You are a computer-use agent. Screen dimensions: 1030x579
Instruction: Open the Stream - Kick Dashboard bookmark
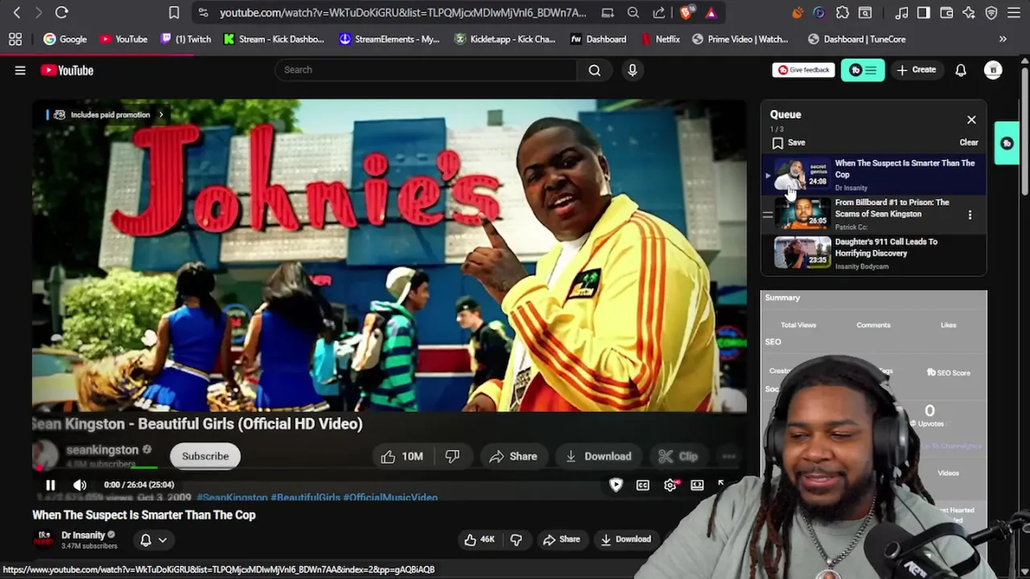point(274,39)
